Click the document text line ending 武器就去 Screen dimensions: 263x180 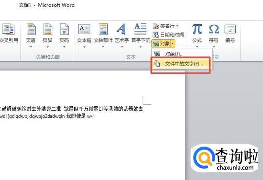71,109
